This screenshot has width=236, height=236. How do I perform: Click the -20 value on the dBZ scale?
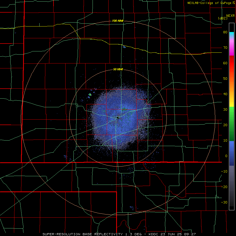pos(224,187)
